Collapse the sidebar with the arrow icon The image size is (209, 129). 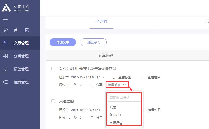tap(5, 19)
